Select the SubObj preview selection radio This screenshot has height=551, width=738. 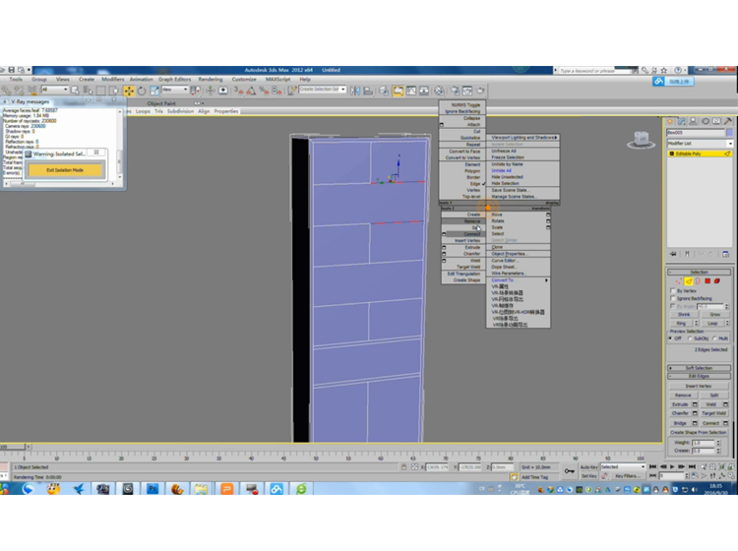690,338
